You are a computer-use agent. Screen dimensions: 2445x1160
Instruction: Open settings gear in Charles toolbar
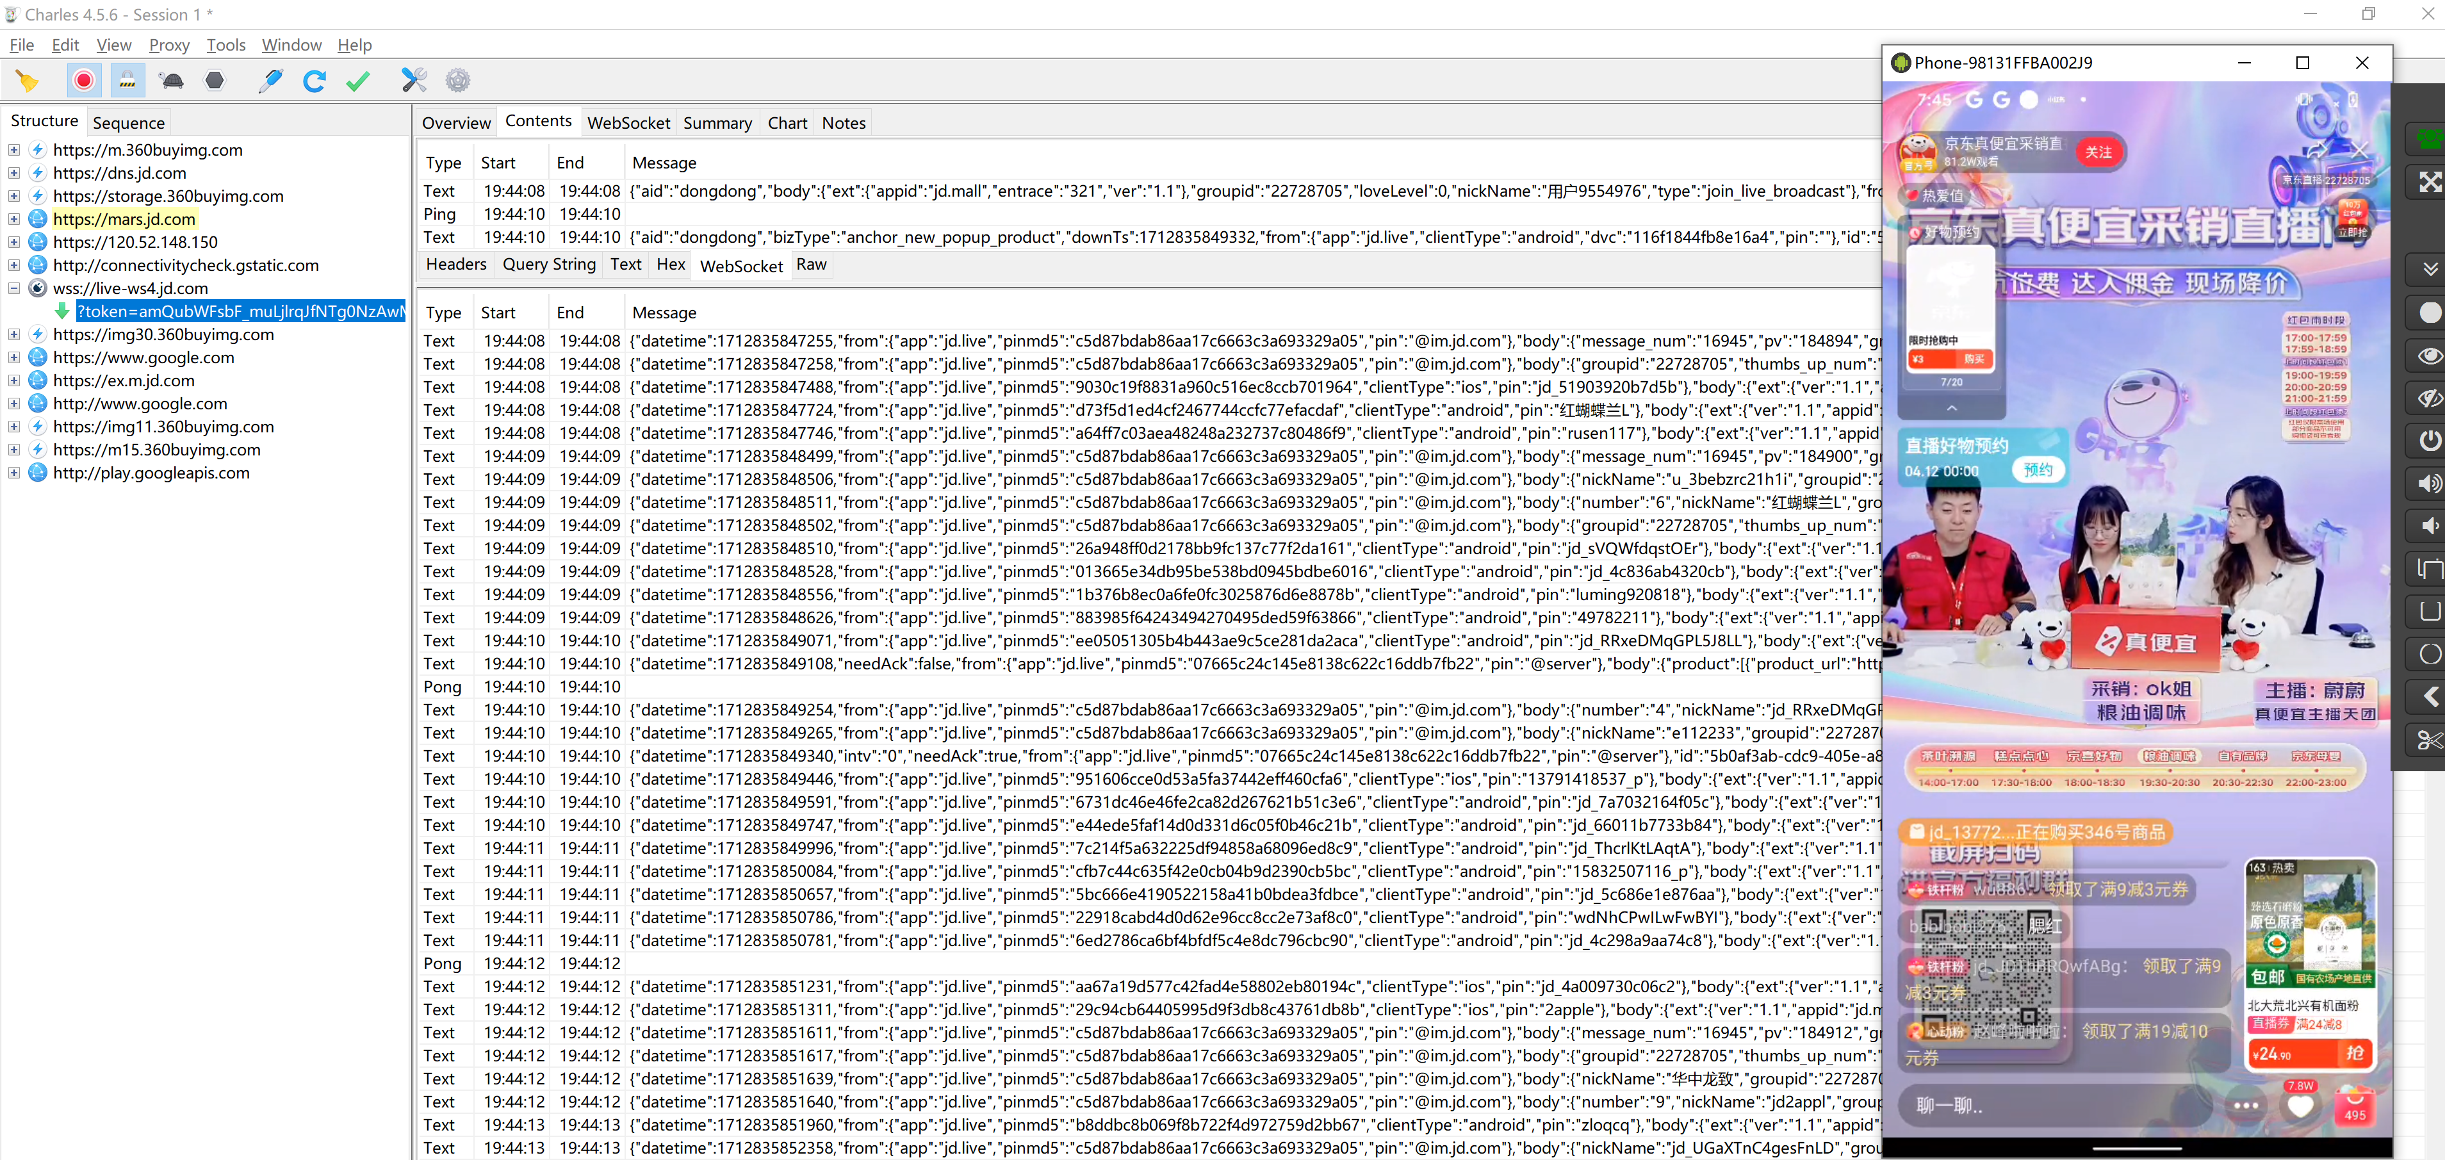point(457,81)
